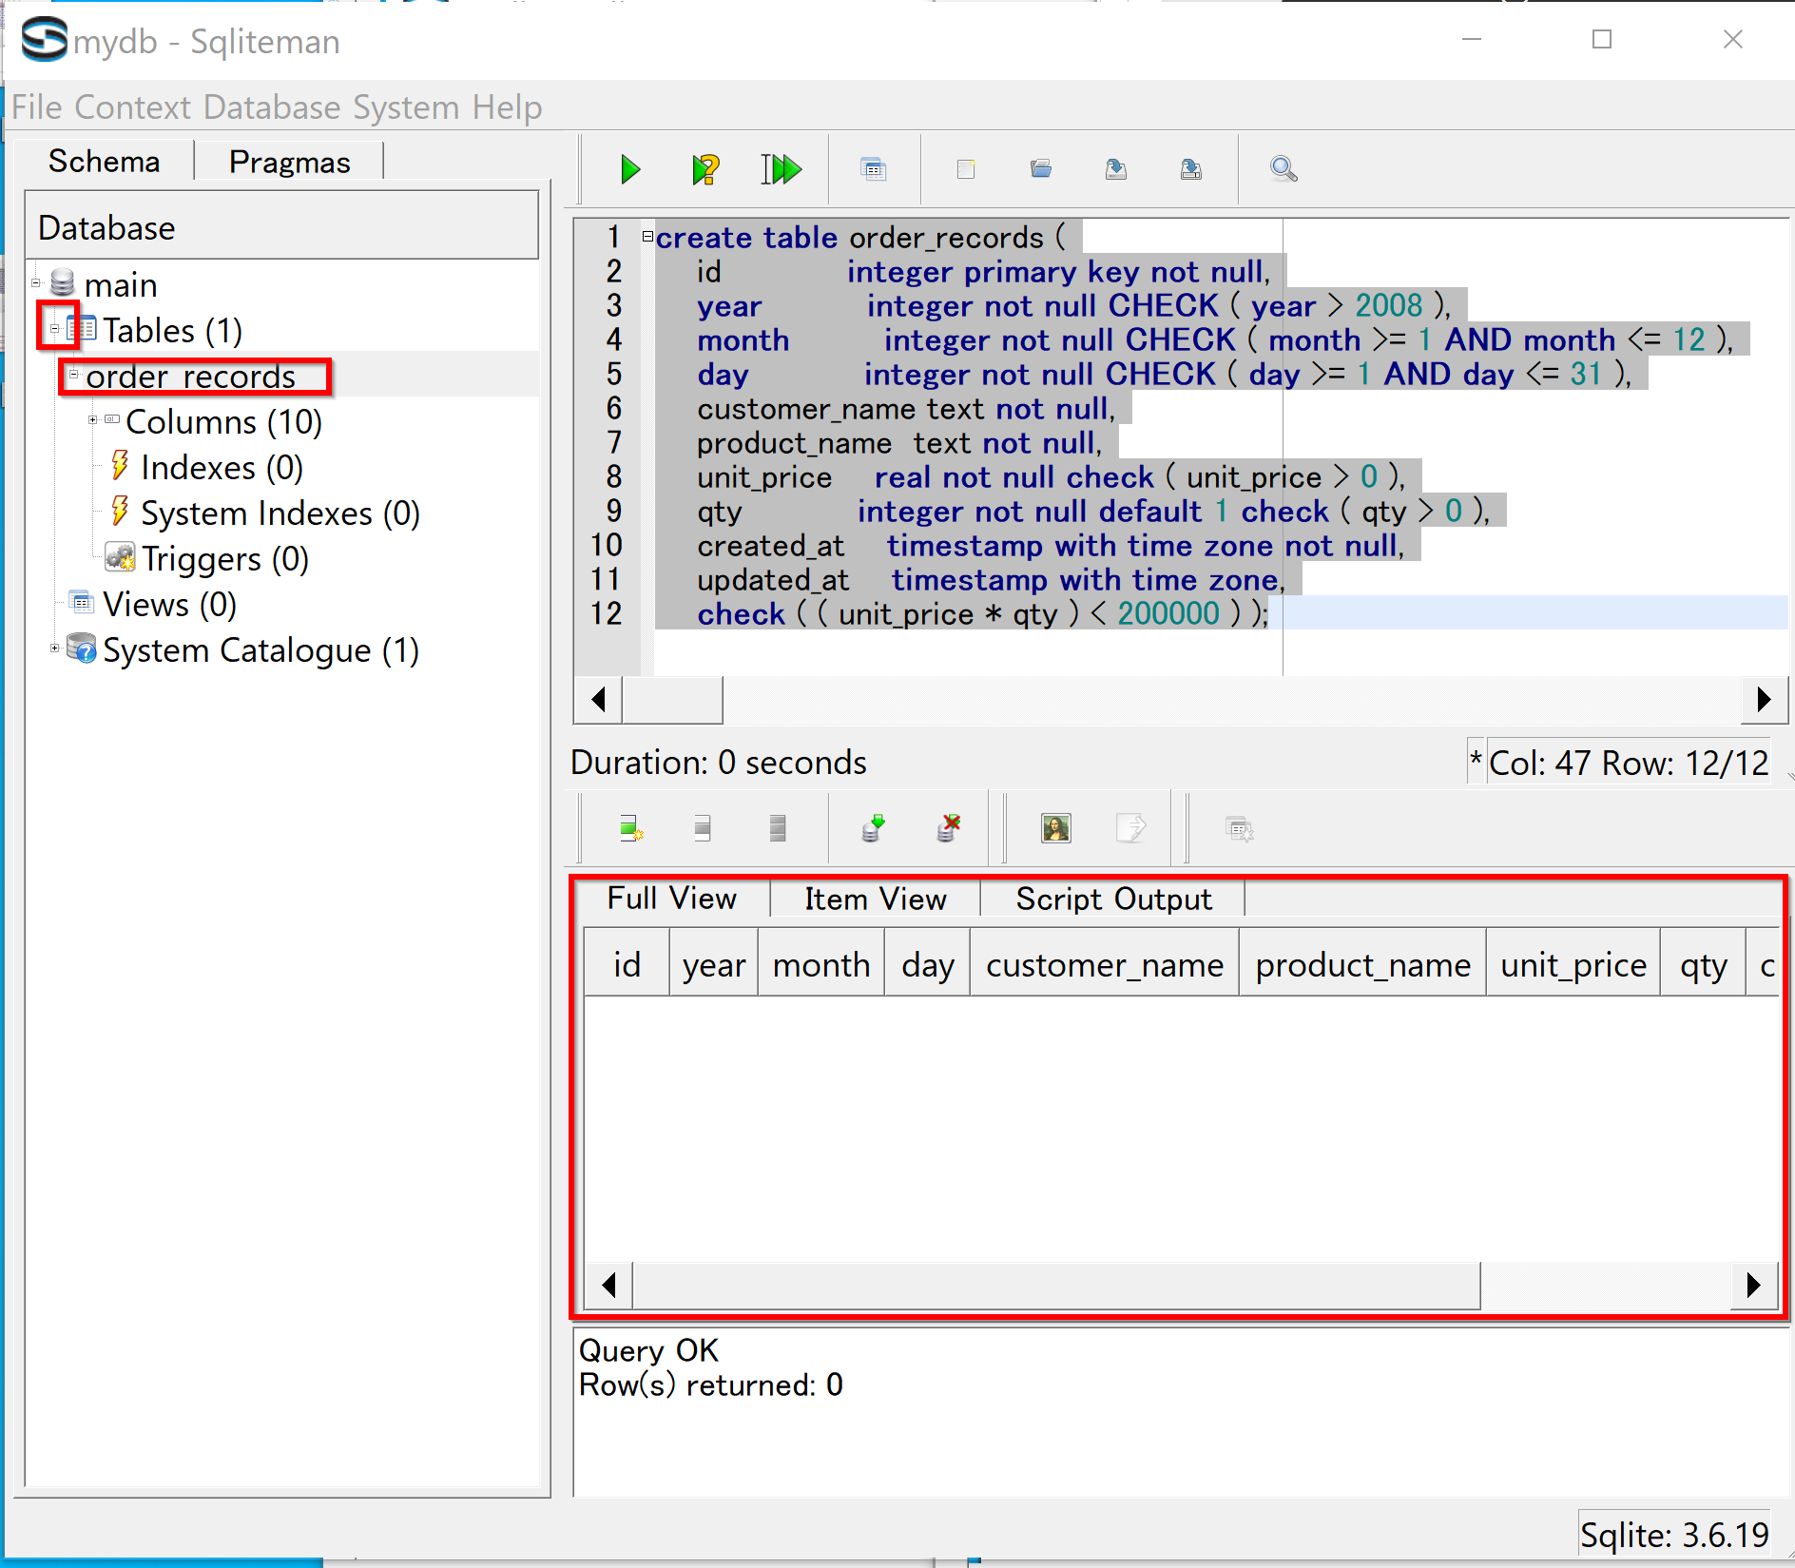Select the Item View tab
Image resolution: width=1795 pixels, height=1568 pixels.
click(875, 899)
